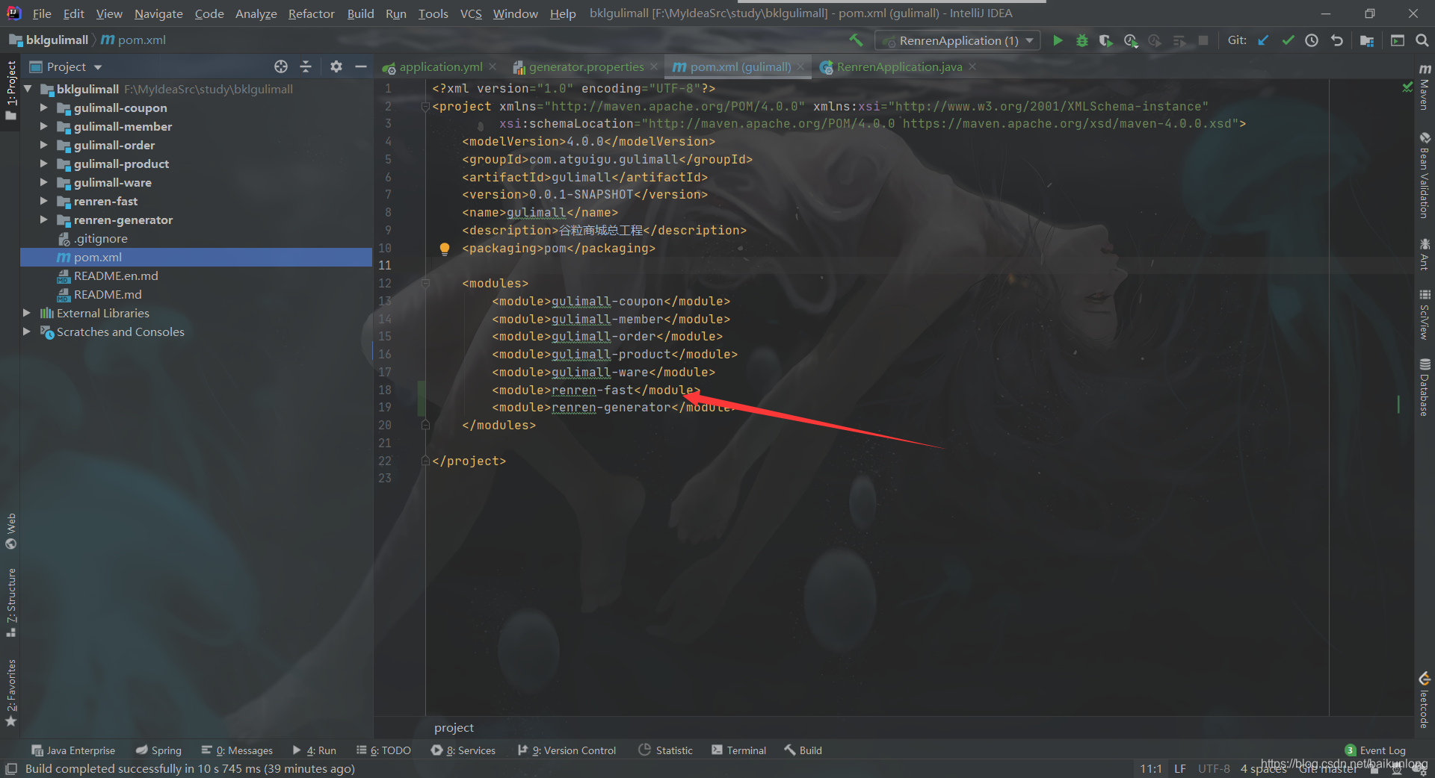Click the yellow lightbulb intention icon
1435x778 pixels.
pos(445,249)
